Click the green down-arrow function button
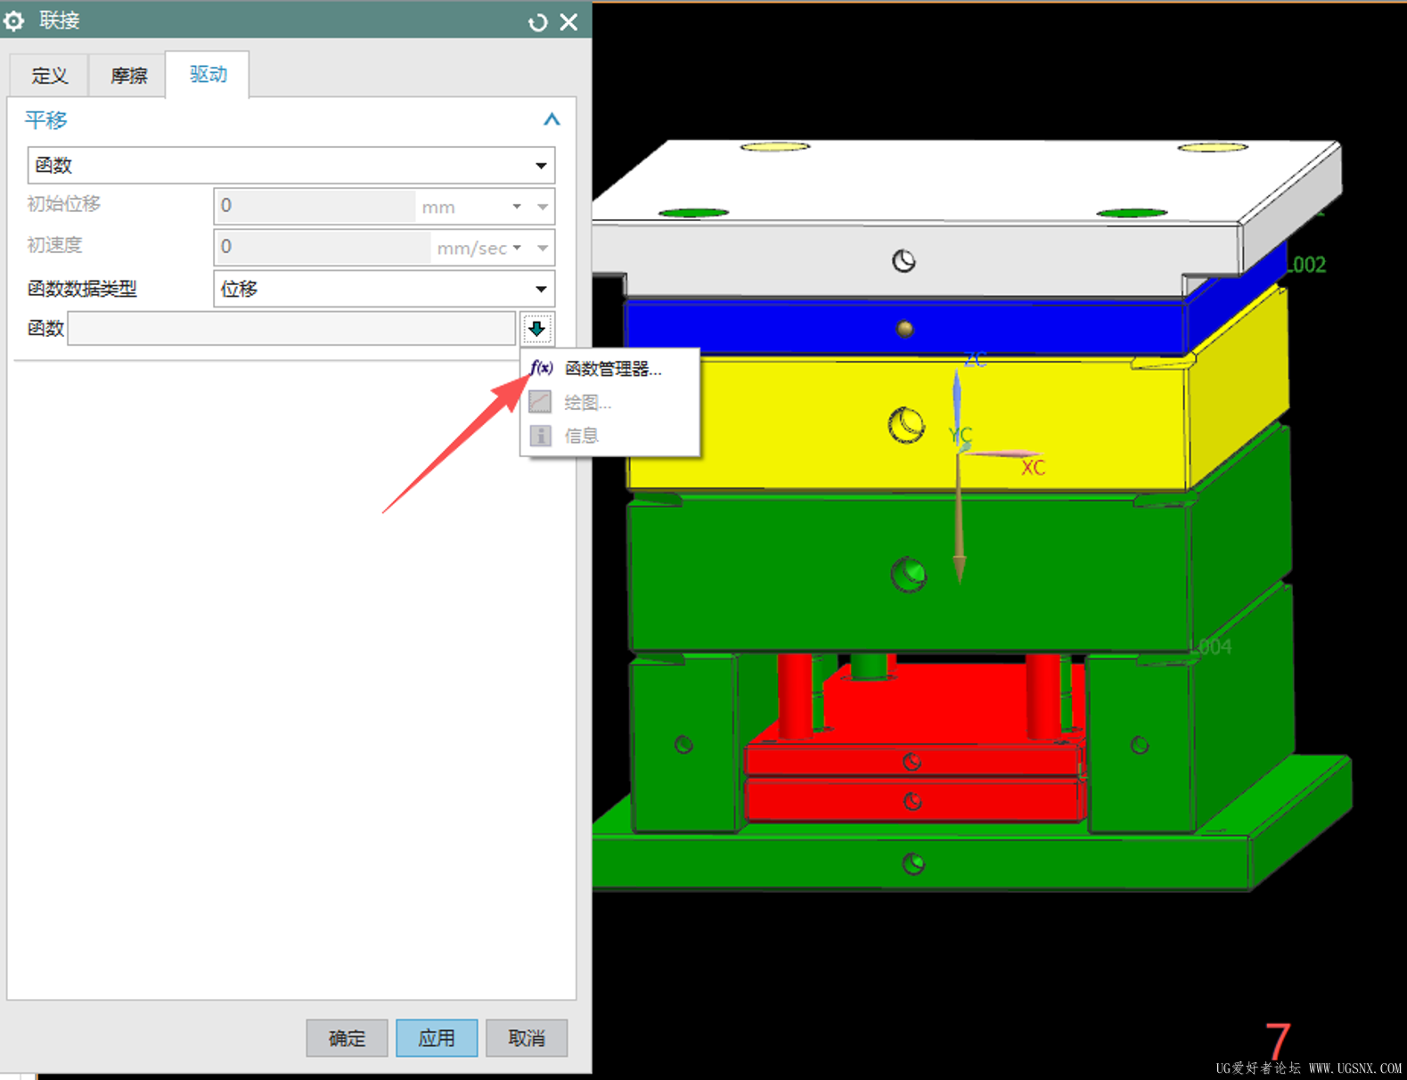 536,328
